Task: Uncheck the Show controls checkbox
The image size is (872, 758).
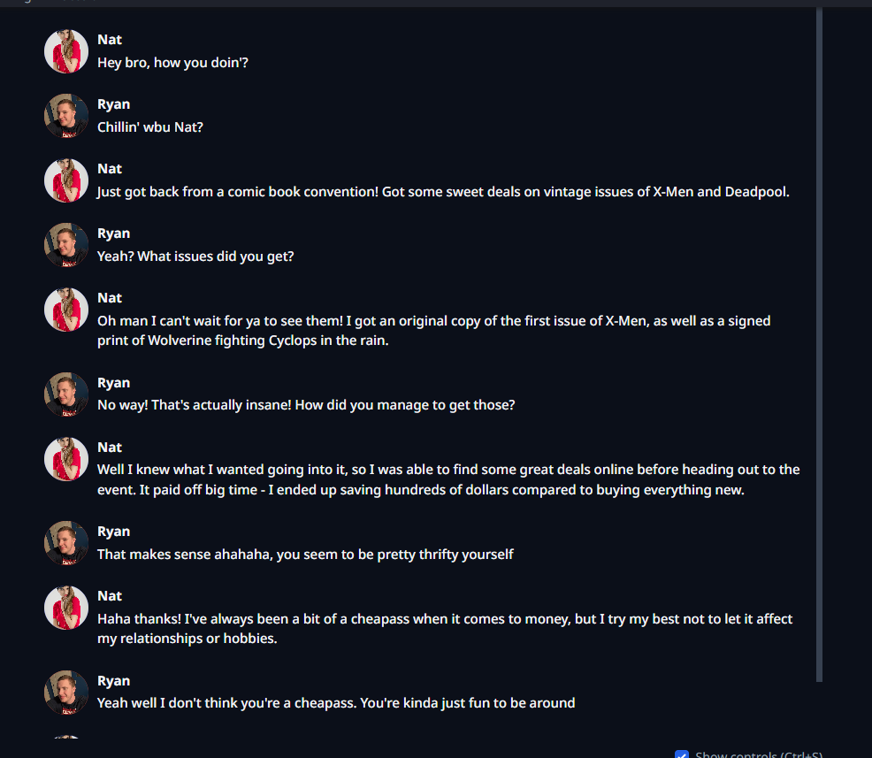Action: (x=682, y=754)
